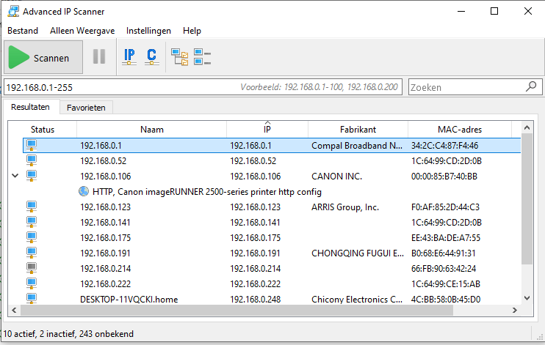Minimize the Advanced IP Scanner window
Image resolution: width=545 pixels, height=345 pixels.
click(x=461, y=11)
